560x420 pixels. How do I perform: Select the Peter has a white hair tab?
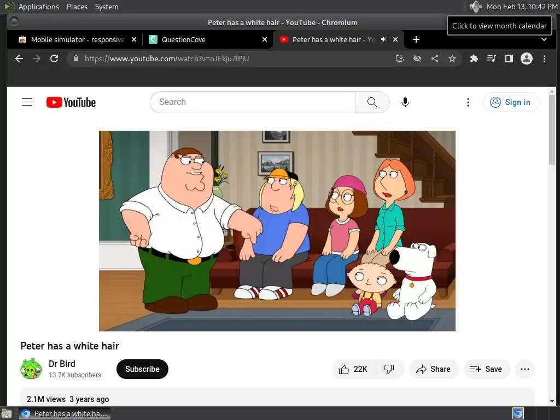pos(339,39)
